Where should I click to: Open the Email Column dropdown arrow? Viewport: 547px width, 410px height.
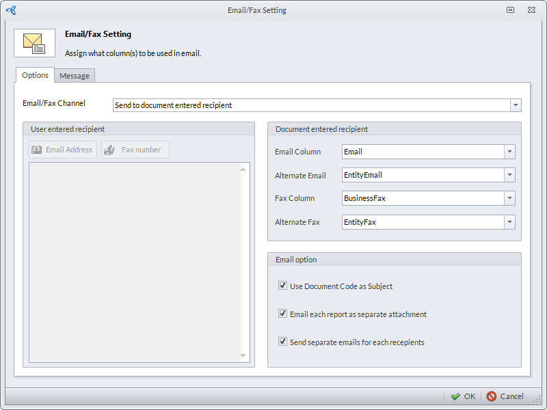tap(509, 152)
